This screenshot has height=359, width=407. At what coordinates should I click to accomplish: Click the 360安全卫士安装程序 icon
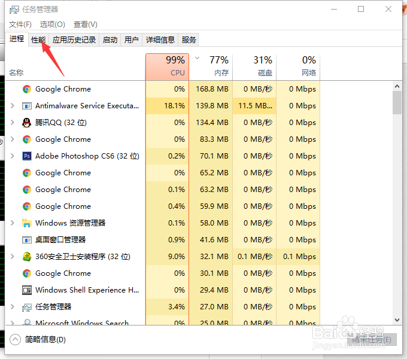(x=27, y=257)
